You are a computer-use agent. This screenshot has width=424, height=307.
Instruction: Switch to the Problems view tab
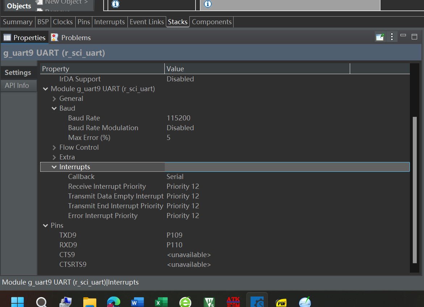tap(71, 38)
